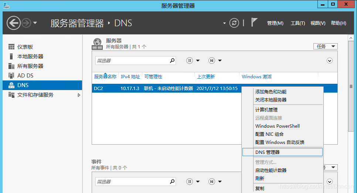Click the refresh icon in header
The width and height of the screenshot is (357, 193).
(234, 23)
